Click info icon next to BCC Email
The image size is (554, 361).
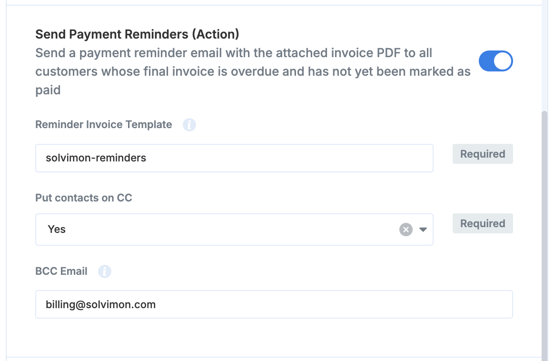point(105,271)
